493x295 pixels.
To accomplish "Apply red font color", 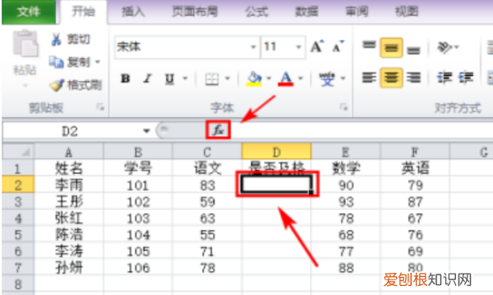I will [285, 79].
